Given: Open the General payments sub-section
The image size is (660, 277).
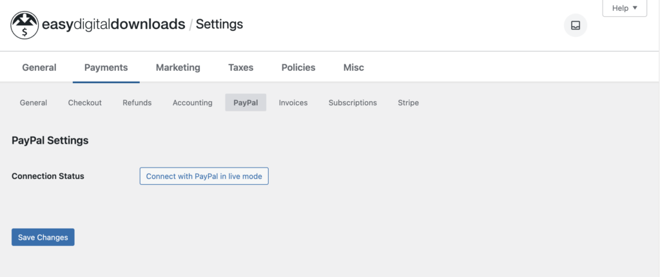Looking at the screenshot, I should pos(34,102).
